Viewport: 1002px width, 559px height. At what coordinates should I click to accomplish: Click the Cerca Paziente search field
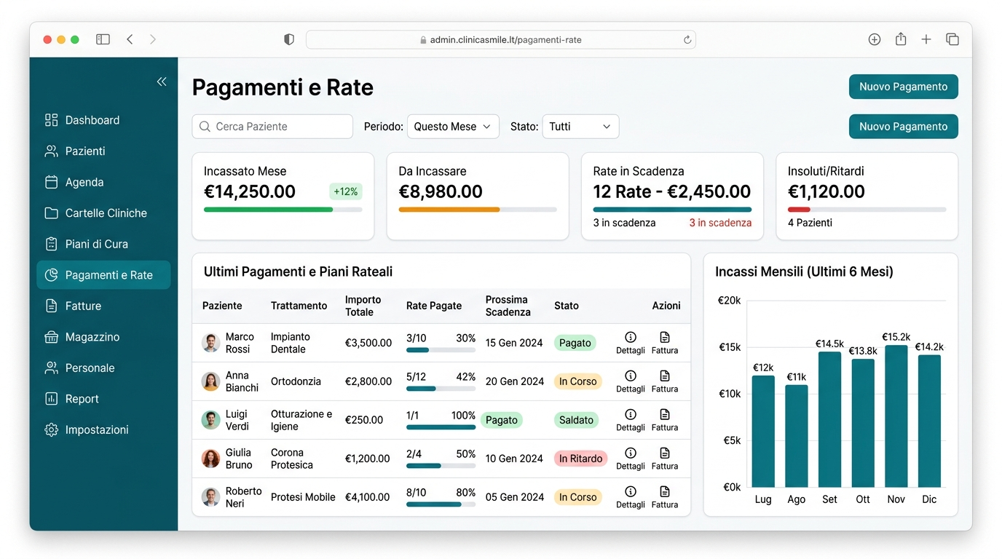272,127
